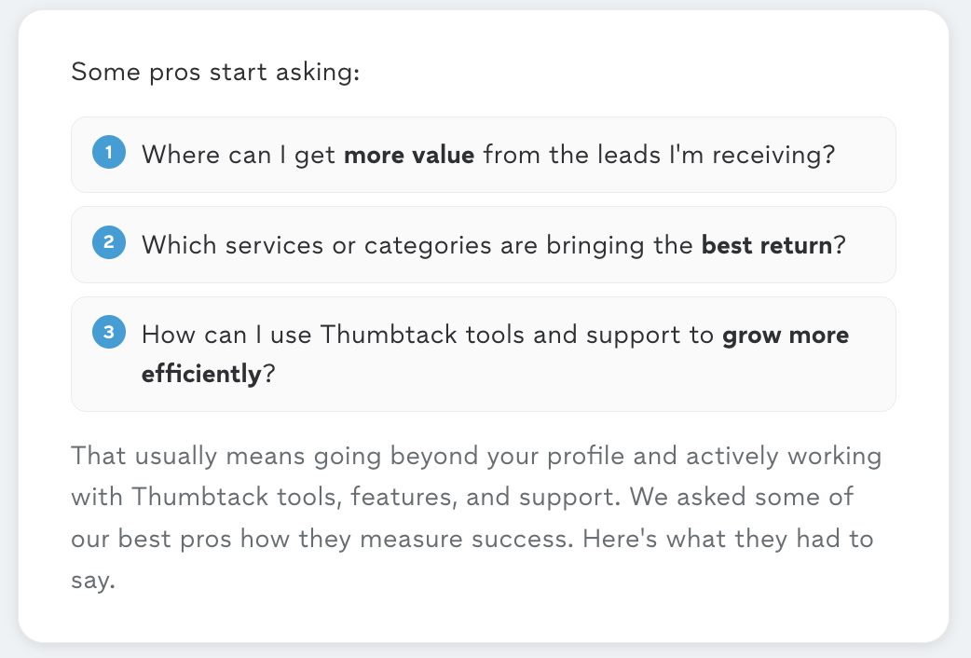Click "We asked some of" in paragraph
This screenshot has height=658, width=971.
[x=741, y=497]
